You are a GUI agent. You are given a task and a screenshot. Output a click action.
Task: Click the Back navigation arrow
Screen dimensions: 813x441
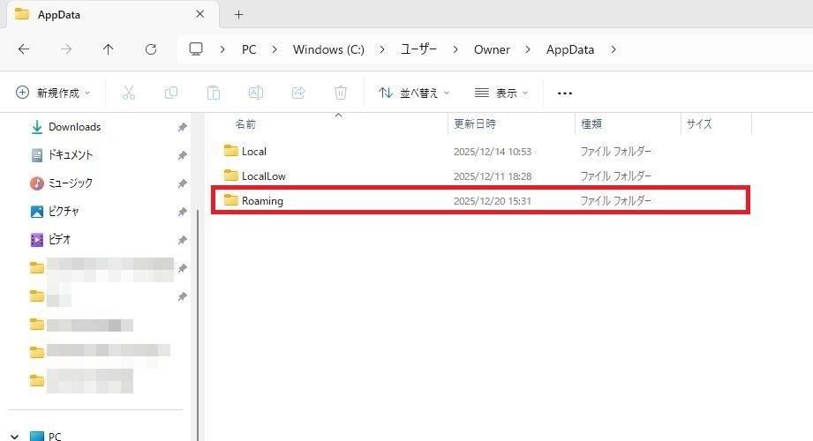24,49
